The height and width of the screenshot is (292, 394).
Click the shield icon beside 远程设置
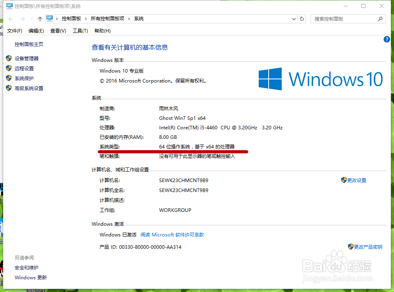(9, 68)
